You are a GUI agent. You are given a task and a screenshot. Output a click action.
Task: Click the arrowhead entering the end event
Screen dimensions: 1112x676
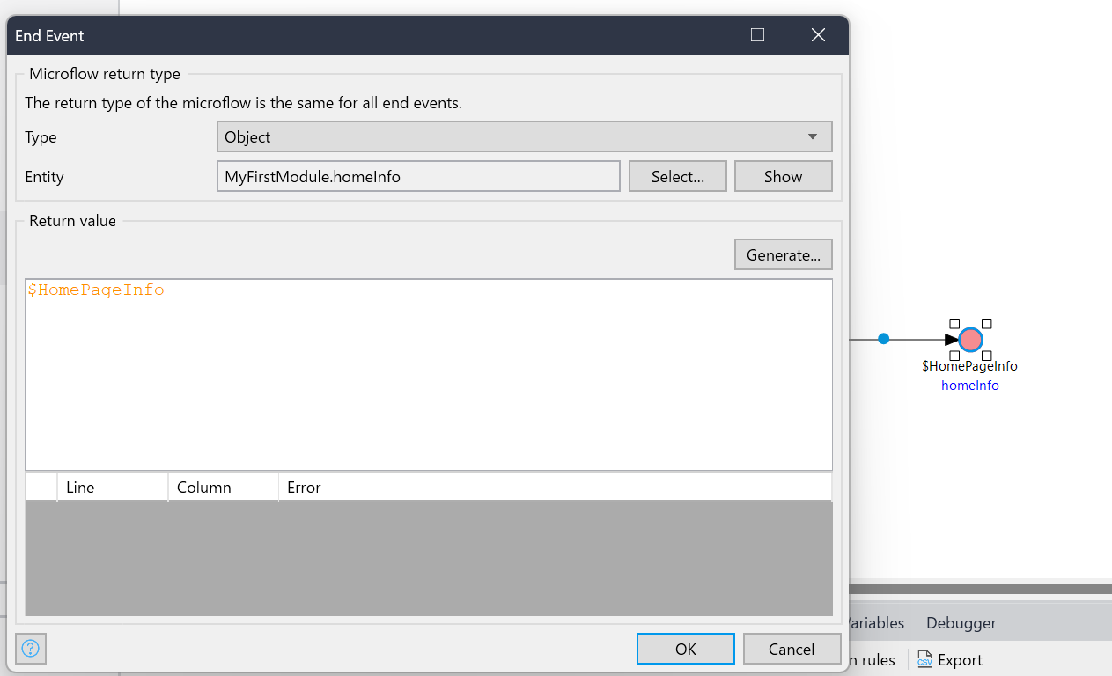(952, 340)
